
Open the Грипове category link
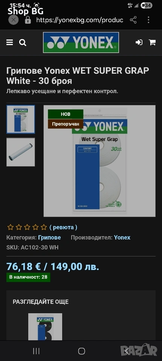point(49,237)
